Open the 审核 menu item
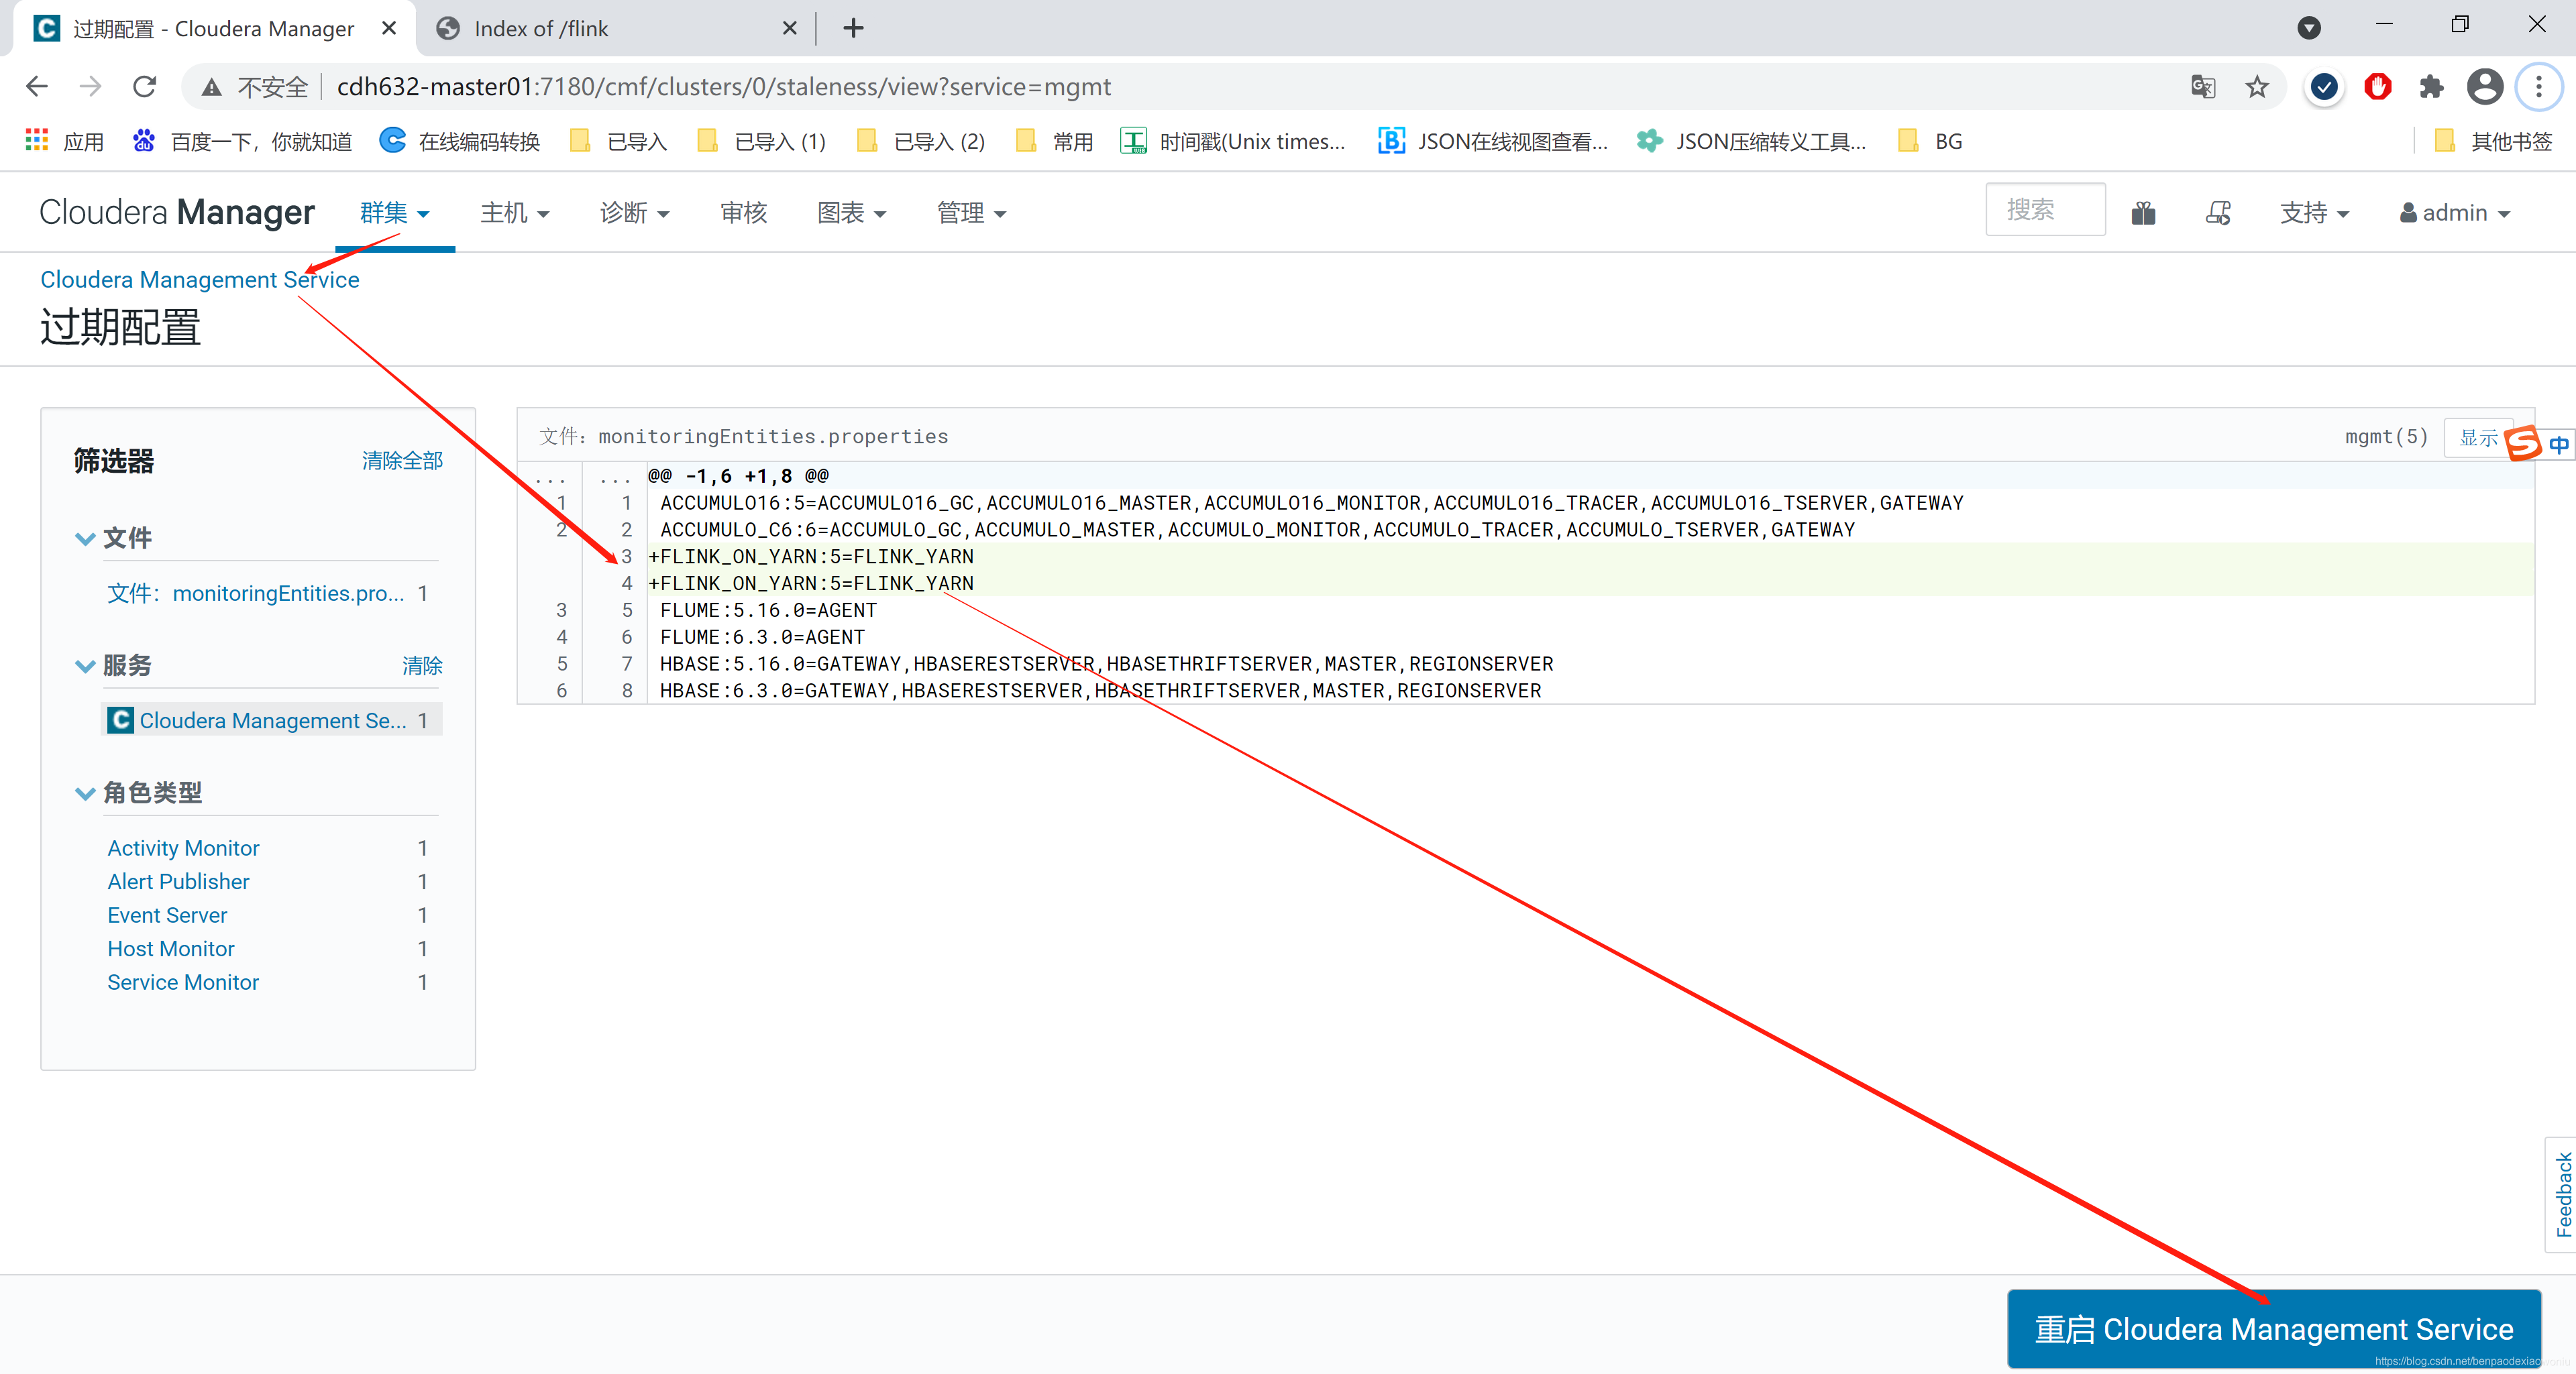This screenshot has height=1374, width=2576. [743, 213]
